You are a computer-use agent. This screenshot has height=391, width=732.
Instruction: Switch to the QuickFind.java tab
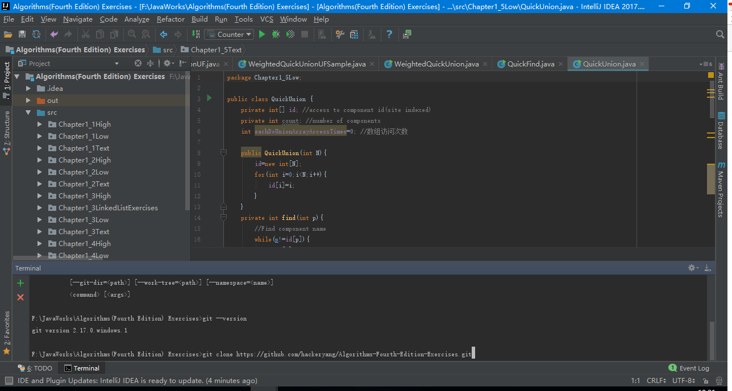click(531, 64)
